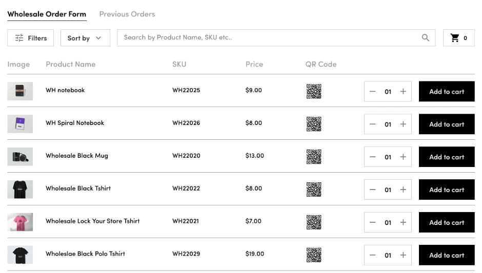The height and width of the screenshot is (273, 482).
Task: Click the Image column header
Action: pyautogui.click(x=18, y=65)
